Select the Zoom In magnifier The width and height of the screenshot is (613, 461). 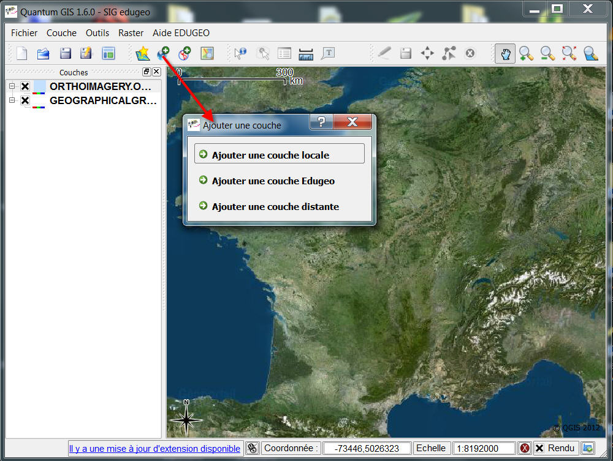(x=526, y=54)
